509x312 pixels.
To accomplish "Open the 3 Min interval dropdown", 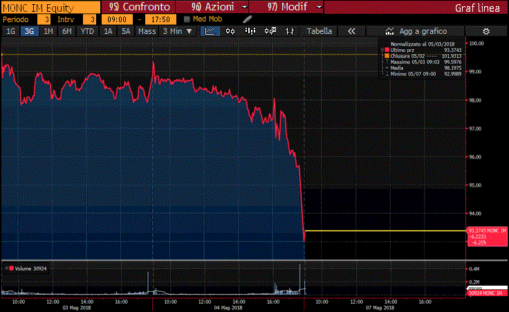I will (178, 31).
